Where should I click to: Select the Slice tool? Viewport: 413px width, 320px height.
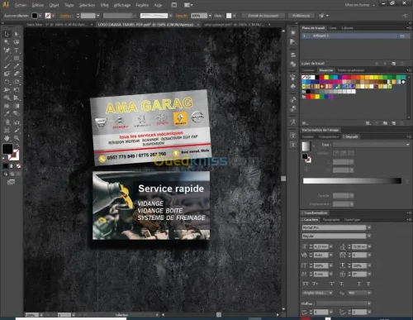click(17, 130)
